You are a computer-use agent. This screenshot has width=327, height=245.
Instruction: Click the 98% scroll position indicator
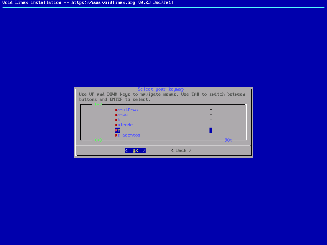click(x=228, y=140)
